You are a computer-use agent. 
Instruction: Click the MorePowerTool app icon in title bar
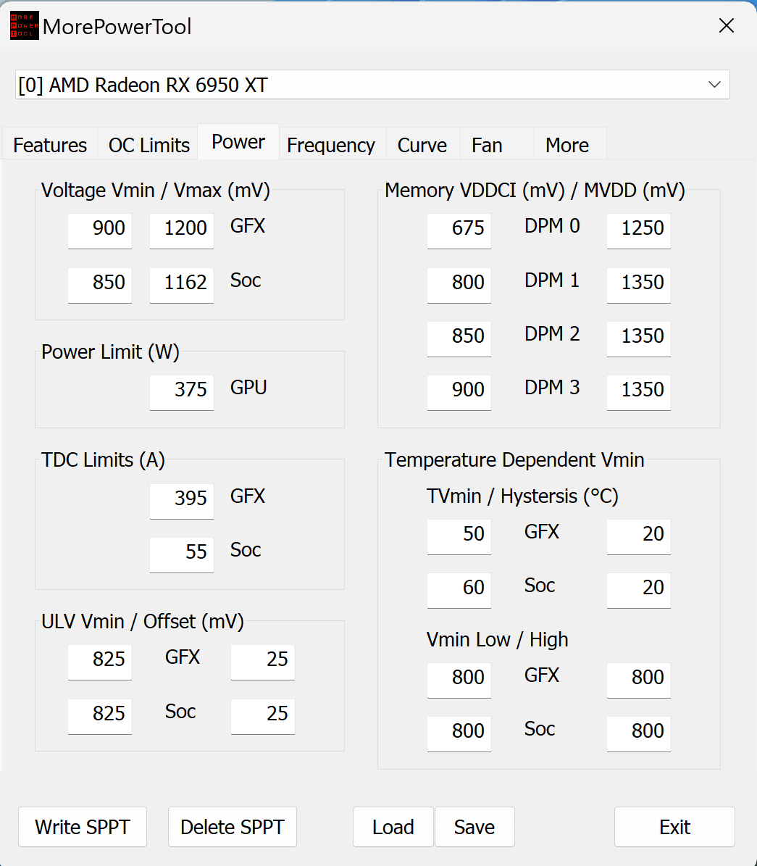[x=25, y=25]
